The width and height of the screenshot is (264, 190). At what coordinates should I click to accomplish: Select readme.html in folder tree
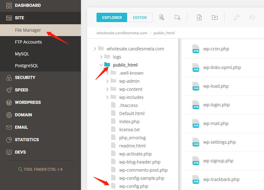tap(132, 146)
